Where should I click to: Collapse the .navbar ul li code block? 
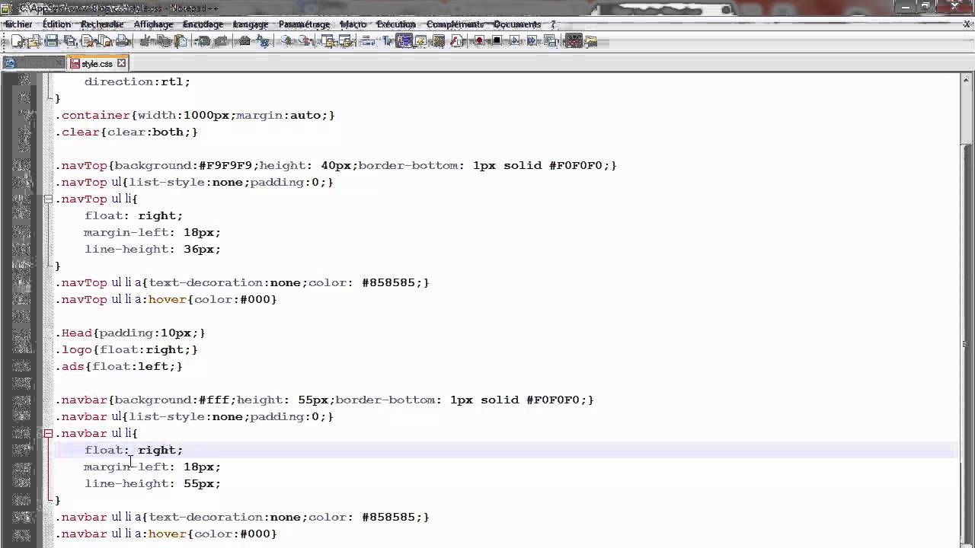pos(48,433)
